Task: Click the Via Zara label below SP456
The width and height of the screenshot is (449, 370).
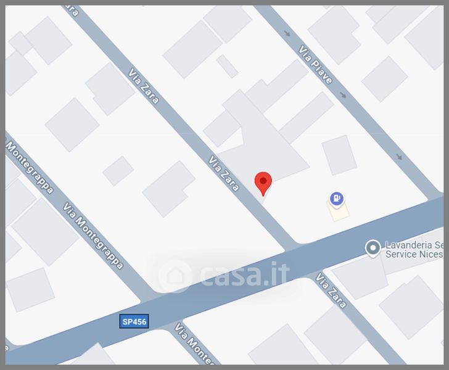Action: tap(331, 290)
